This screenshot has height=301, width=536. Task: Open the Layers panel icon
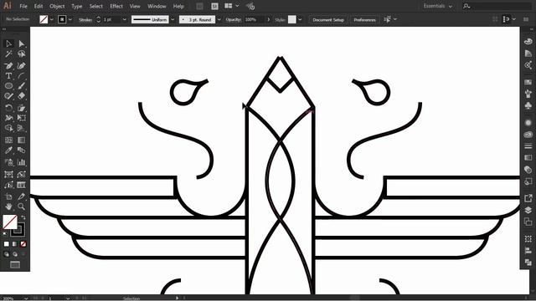528,210
